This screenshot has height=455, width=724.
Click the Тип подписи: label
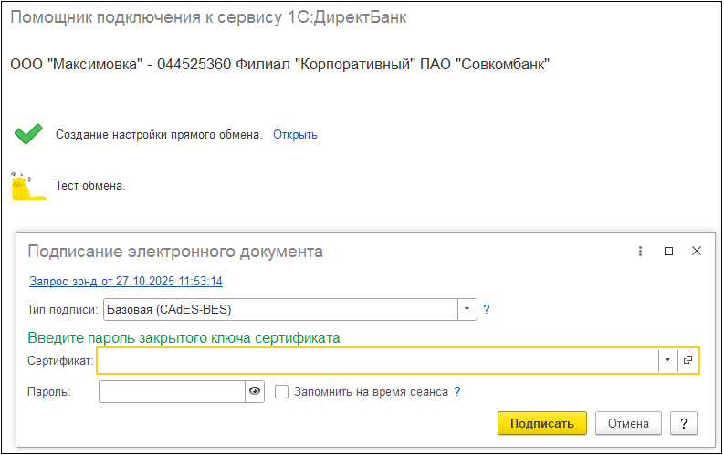click(x=63, y=309)
